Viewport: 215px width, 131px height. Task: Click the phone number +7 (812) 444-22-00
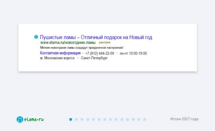(x=100, y=53)
